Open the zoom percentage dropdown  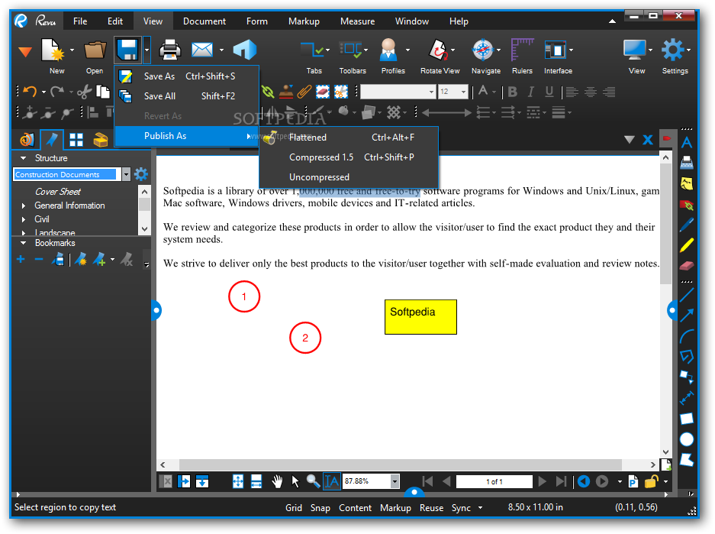(395, 481)
